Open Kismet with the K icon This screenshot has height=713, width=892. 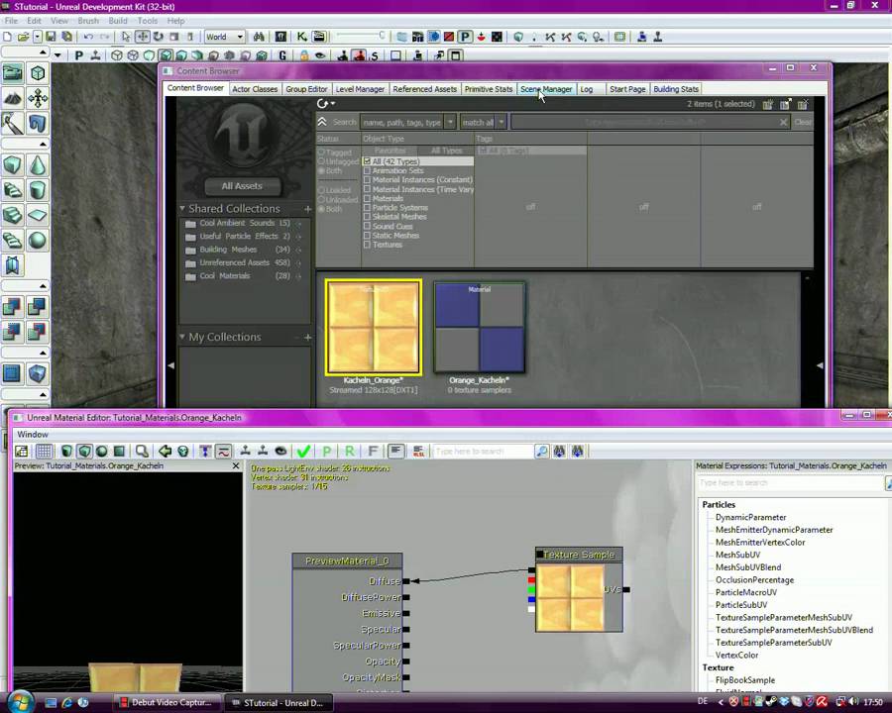click(x=301, y=37)
